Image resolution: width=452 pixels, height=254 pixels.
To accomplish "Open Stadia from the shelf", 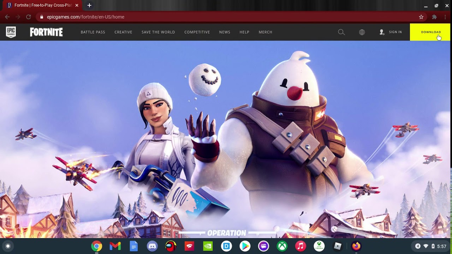I will tap(189, 246).
